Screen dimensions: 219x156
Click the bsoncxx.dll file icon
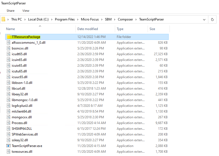point(8,48)
